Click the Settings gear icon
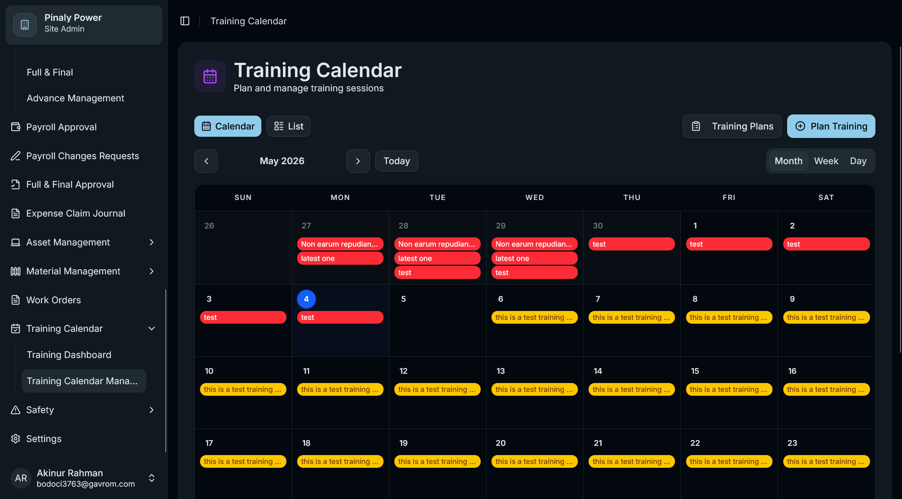 coord(15,439)
